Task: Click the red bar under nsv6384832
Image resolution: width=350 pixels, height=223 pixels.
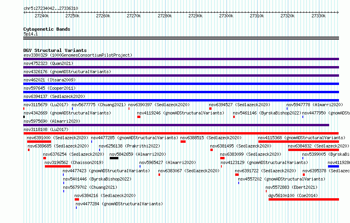Action: [x=313, y=150]
